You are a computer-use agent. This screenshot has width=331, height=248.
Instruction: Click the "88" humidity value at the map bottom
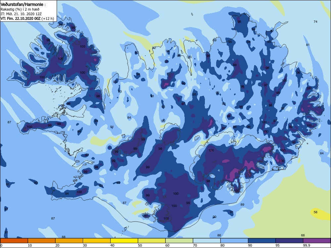(x=64, y=237)
